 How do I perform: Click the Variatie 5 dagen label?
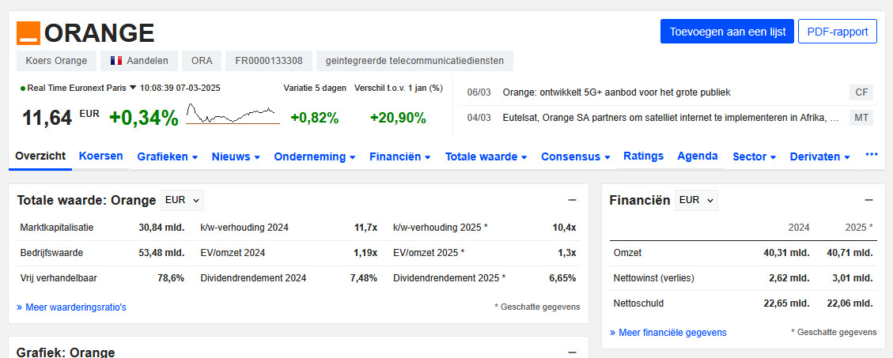pyautogui.click(x=315, y=88)
